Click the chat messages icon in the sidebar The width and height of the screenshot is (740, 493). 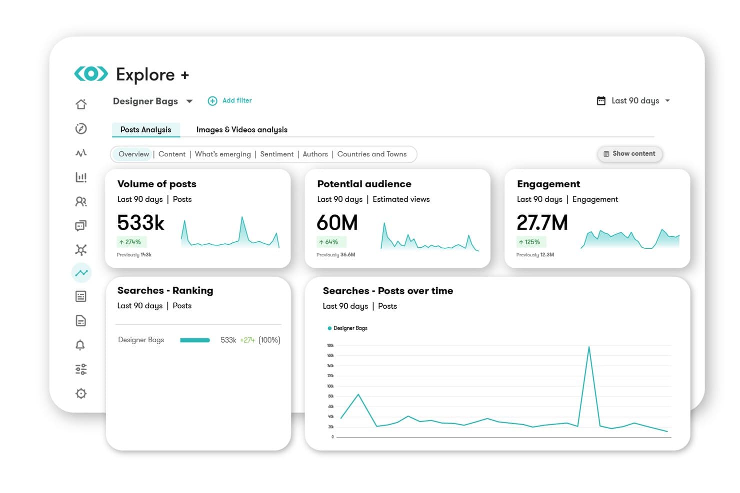tap(81, 226)
